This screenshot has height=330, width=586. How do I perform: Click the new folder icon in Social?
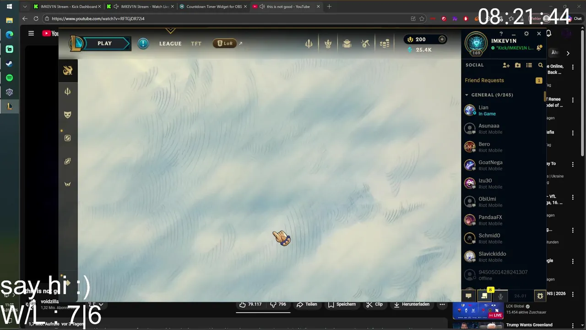pyautogui.click(x=518, y=65)
